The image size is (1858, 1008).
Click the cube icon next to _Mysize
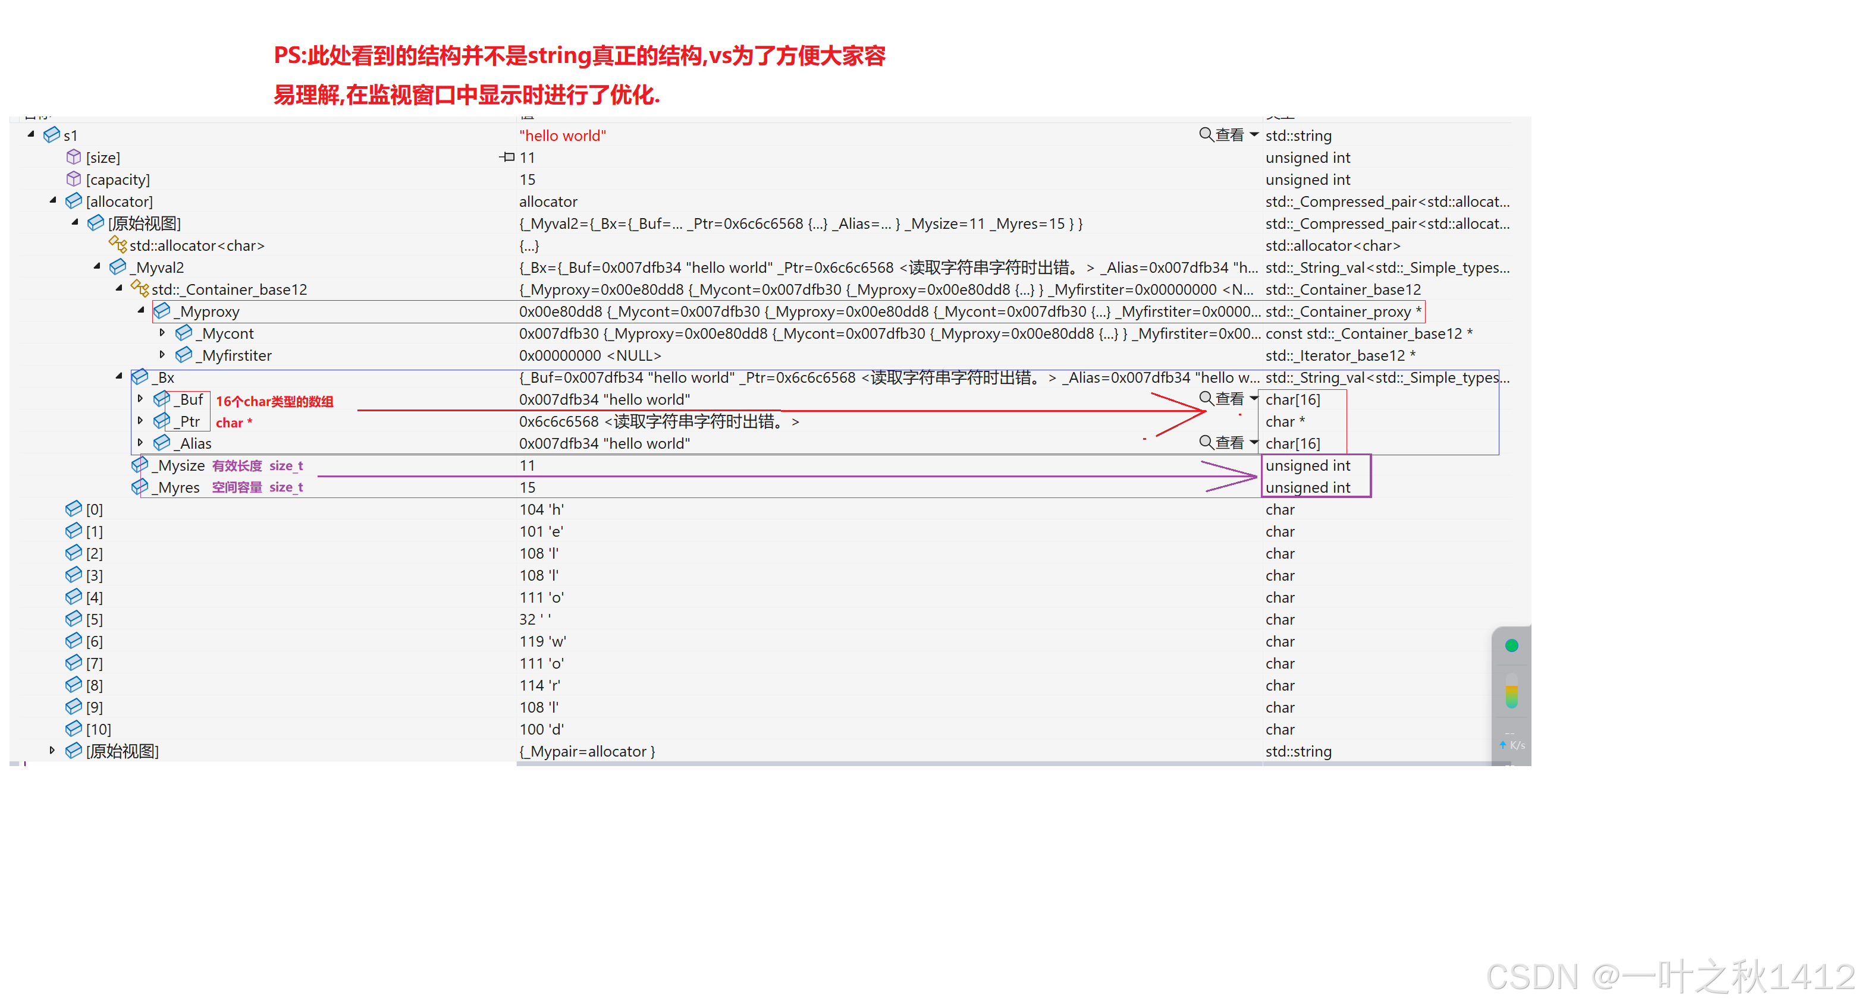[139, 465]
